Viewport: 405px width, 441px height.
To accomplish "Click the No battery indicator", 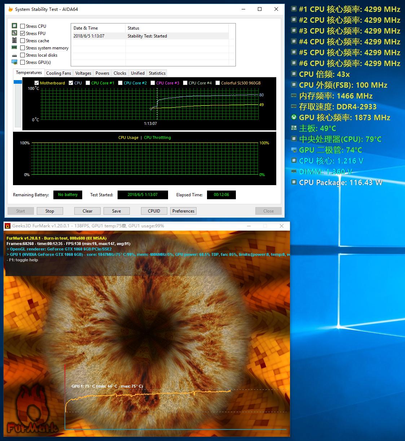I will [x=68, y=195].
